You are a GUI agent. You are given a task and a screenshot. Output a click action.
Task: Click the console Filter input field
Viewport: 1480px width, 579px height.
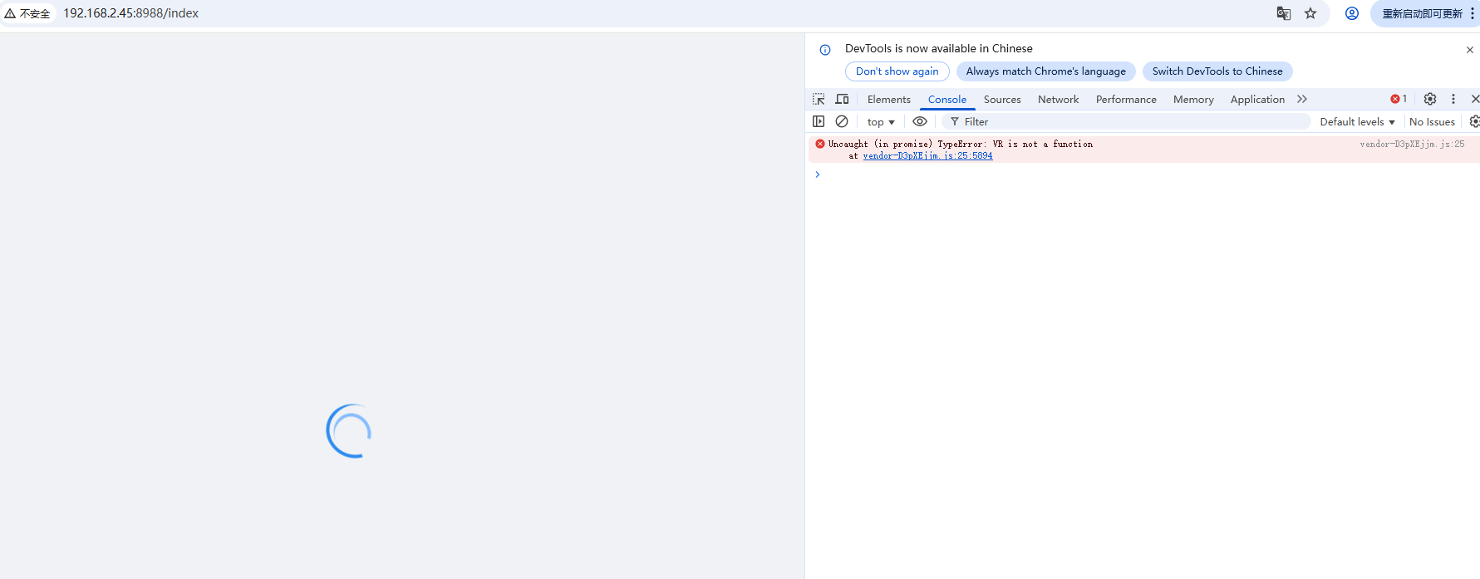click(x=1130, y=122)
